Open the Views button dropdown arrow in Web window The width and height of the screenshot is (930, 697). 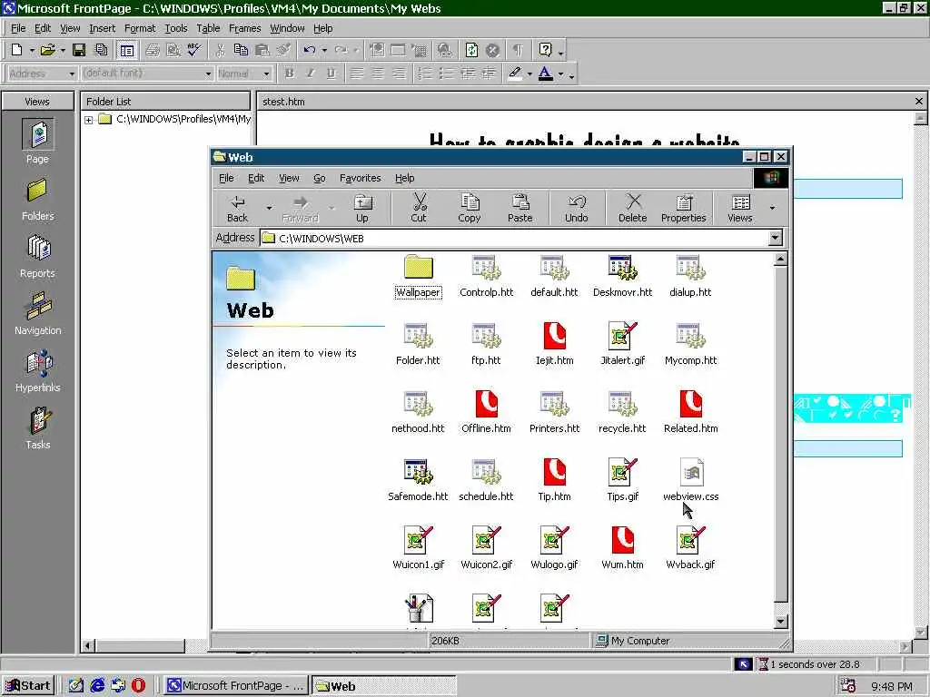point(772,208)
